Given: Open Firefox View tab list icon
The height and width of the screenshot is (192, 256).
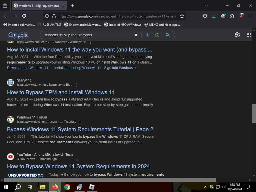Looking at the screenshot, I should [x=5, y=5].
